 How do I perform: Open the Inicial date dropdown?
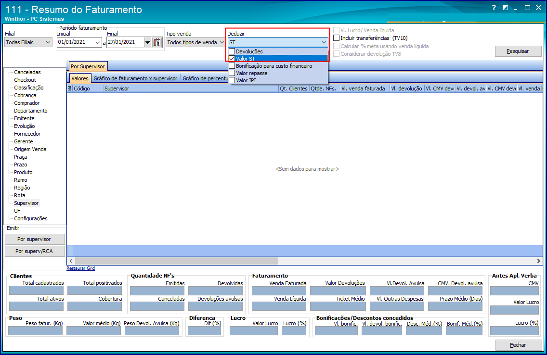pyautogui.click(x=98, y=42)
